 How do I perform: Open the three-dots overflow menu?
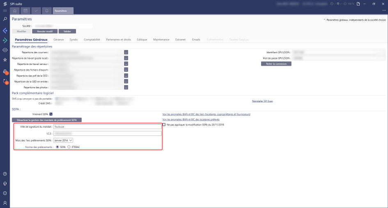(x=384, y=10)
